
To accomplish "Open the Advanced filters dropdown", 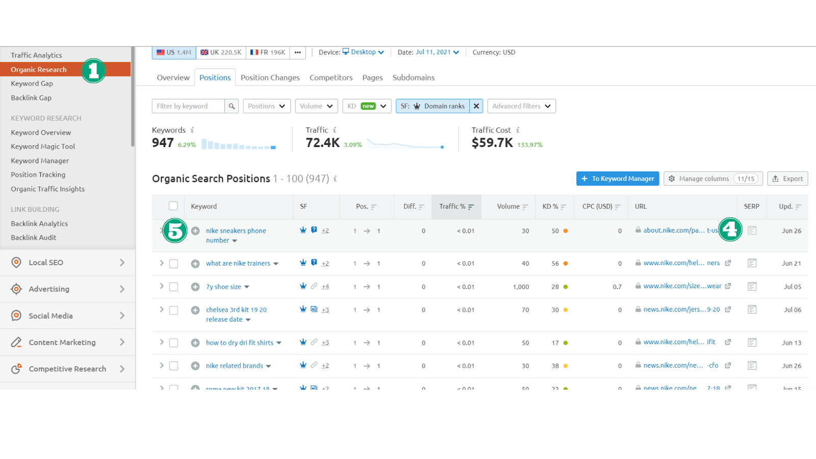I will pyautogui.click(x=521, y=106).
